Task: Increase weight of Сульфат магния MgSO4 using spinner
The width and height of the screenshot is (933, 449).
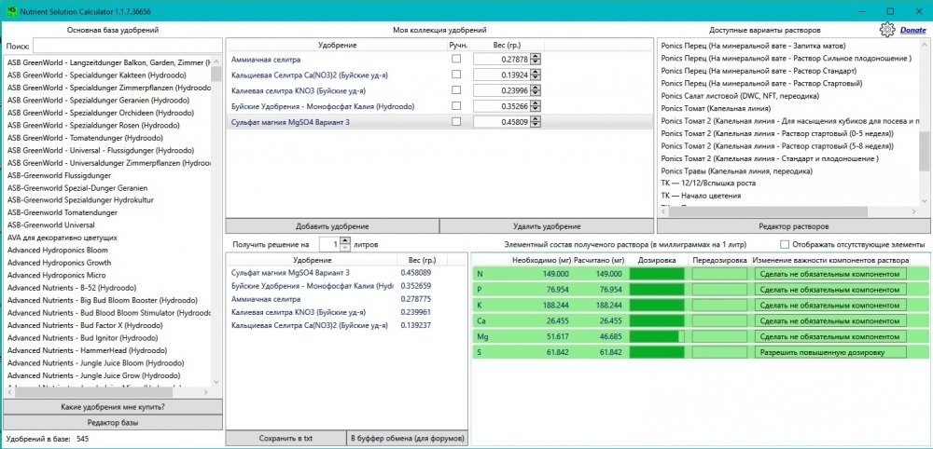Action: point(536,118)
